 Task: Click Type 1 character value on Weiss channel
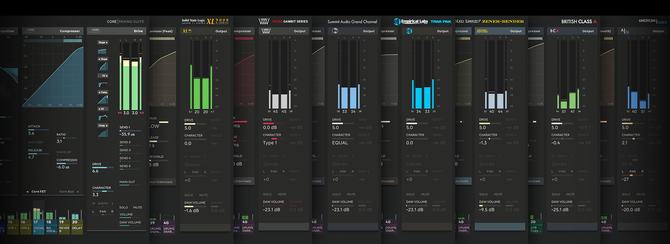(x=270, y=143)
